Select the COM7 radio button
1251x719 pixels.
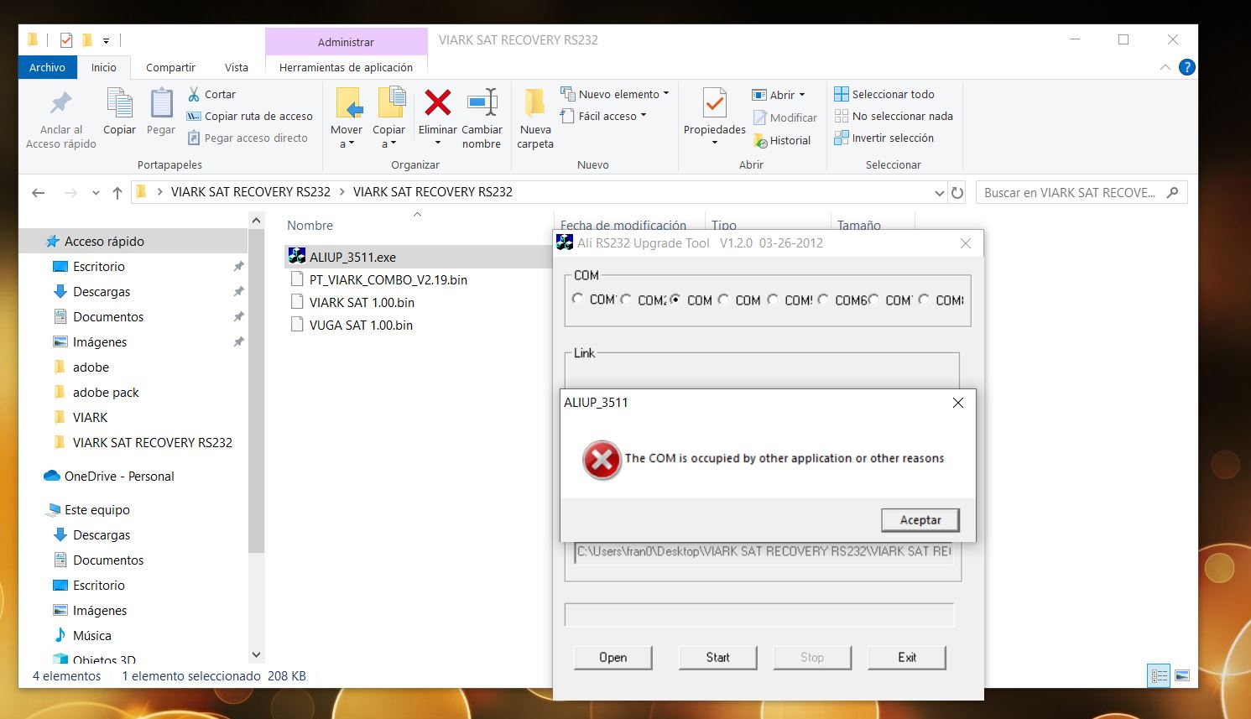(x=873, y=299)
